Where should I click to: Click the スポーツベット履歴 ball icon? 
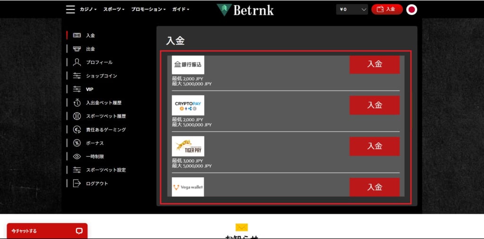(77, 116)
